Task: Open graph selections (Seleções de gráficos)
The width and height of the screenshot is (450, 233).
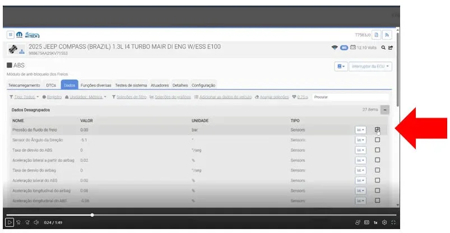Action: [x=170, y=97]
